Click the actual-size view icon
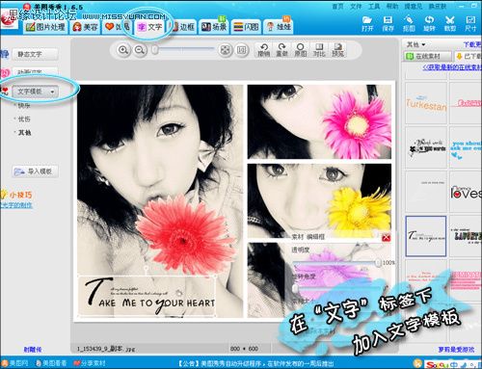This screenshot has height=369, width=482. [242, 50]
